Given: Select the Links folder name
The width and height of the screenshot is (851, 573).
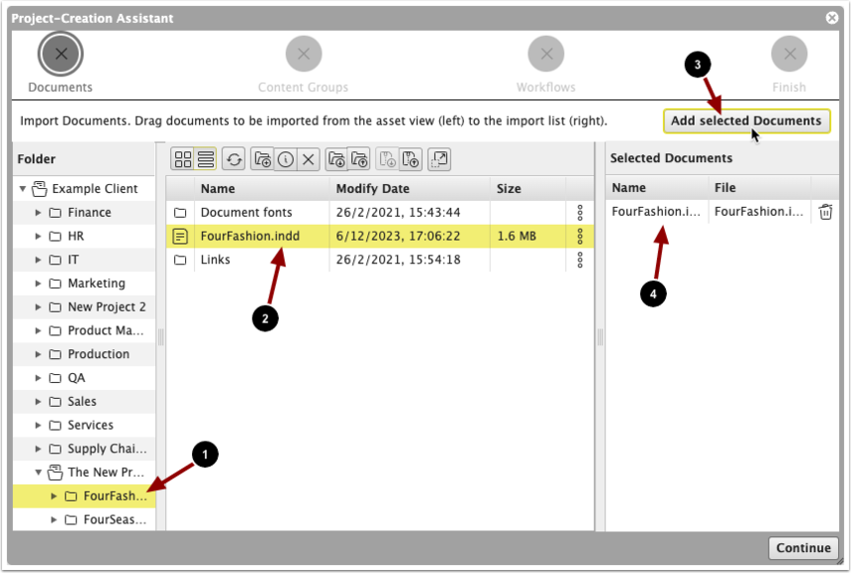Looking at the screenshot, I should tap(215, 260).
